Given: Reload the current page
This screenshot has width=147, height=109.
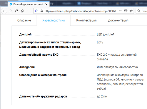Looking at the screenshot, I should pos(16,11).
